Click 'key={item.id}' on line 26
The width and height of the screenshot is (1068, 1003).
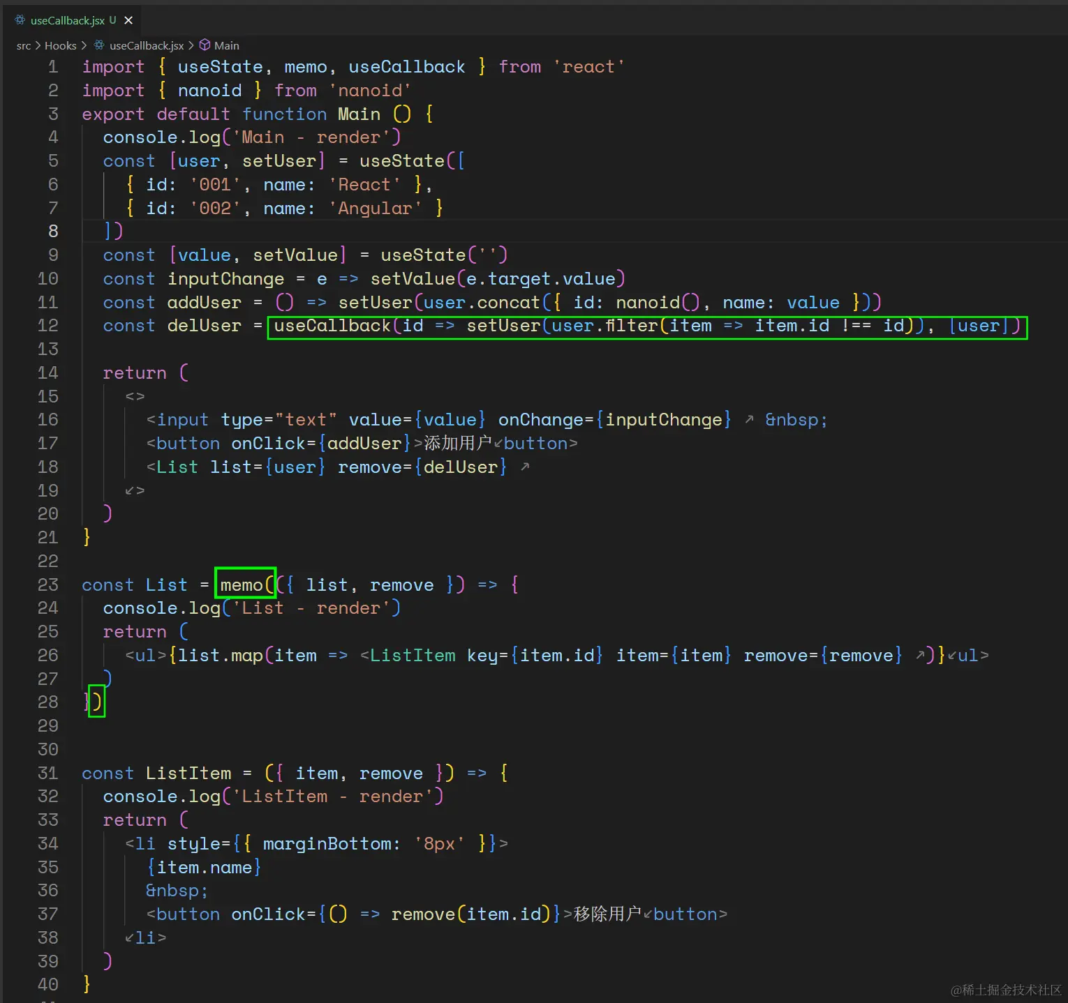coord(535,656)
